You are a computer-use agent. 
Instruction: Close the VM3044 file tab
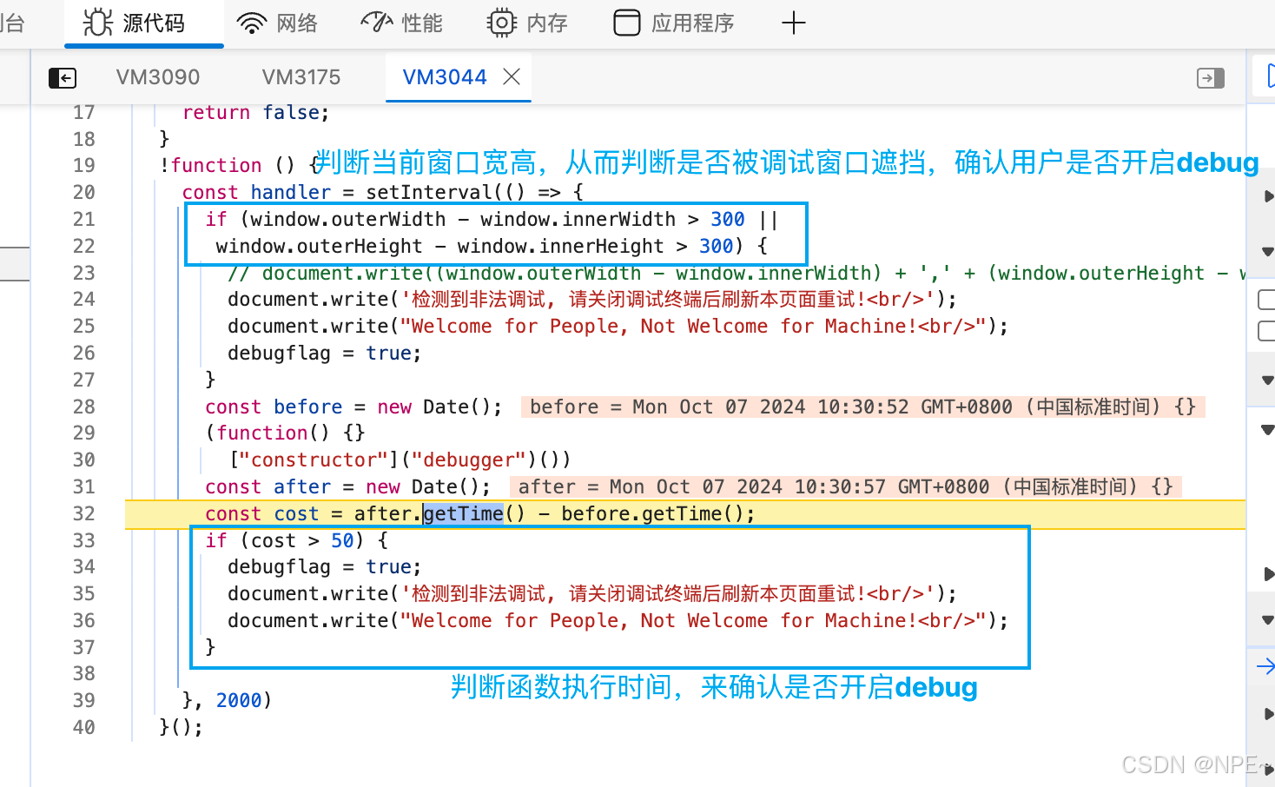pyautogui.click(x=512, y=76)
